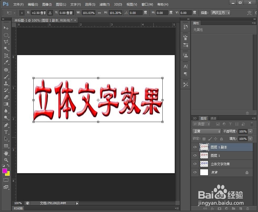This screenshot has width=258, height=212.
Task: Hide the 背景 layer with its eye toggle
Action: coord(195,172)
